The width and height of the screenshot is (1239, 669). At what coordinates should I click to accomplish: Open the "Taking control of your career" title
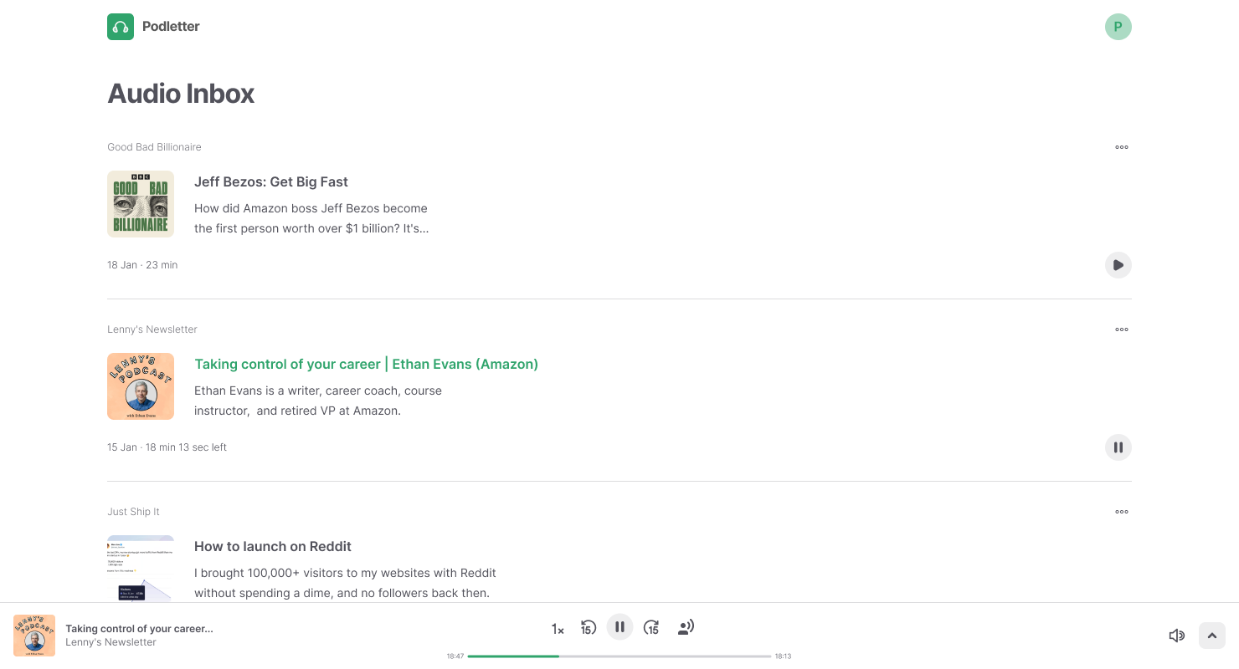(366, 364)
